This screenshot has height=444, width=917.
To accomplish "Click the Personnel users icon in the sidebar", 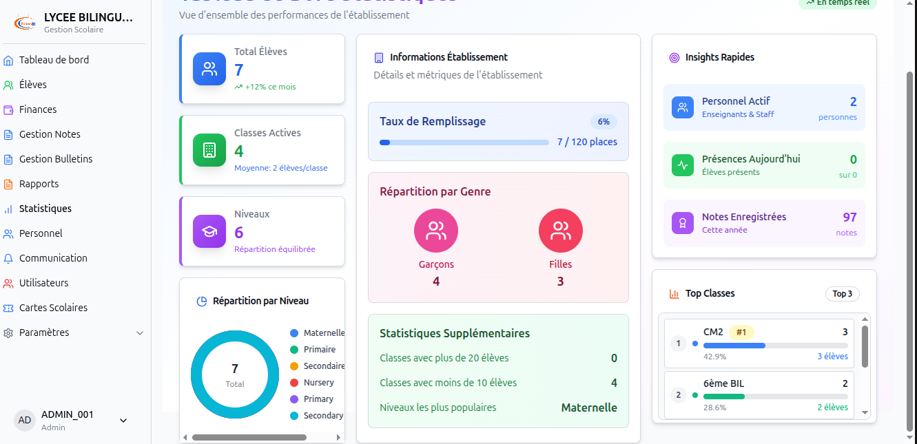I will coord(8,233).
